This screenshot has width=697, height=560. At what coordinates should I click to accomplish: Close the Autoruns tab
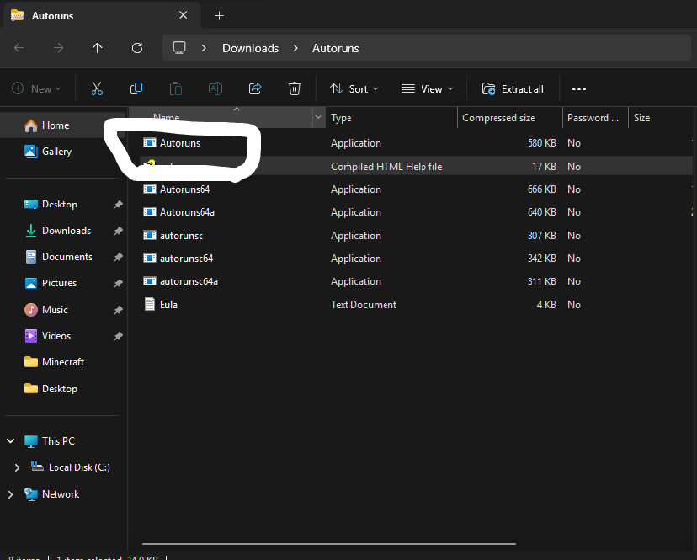[183, 15]
